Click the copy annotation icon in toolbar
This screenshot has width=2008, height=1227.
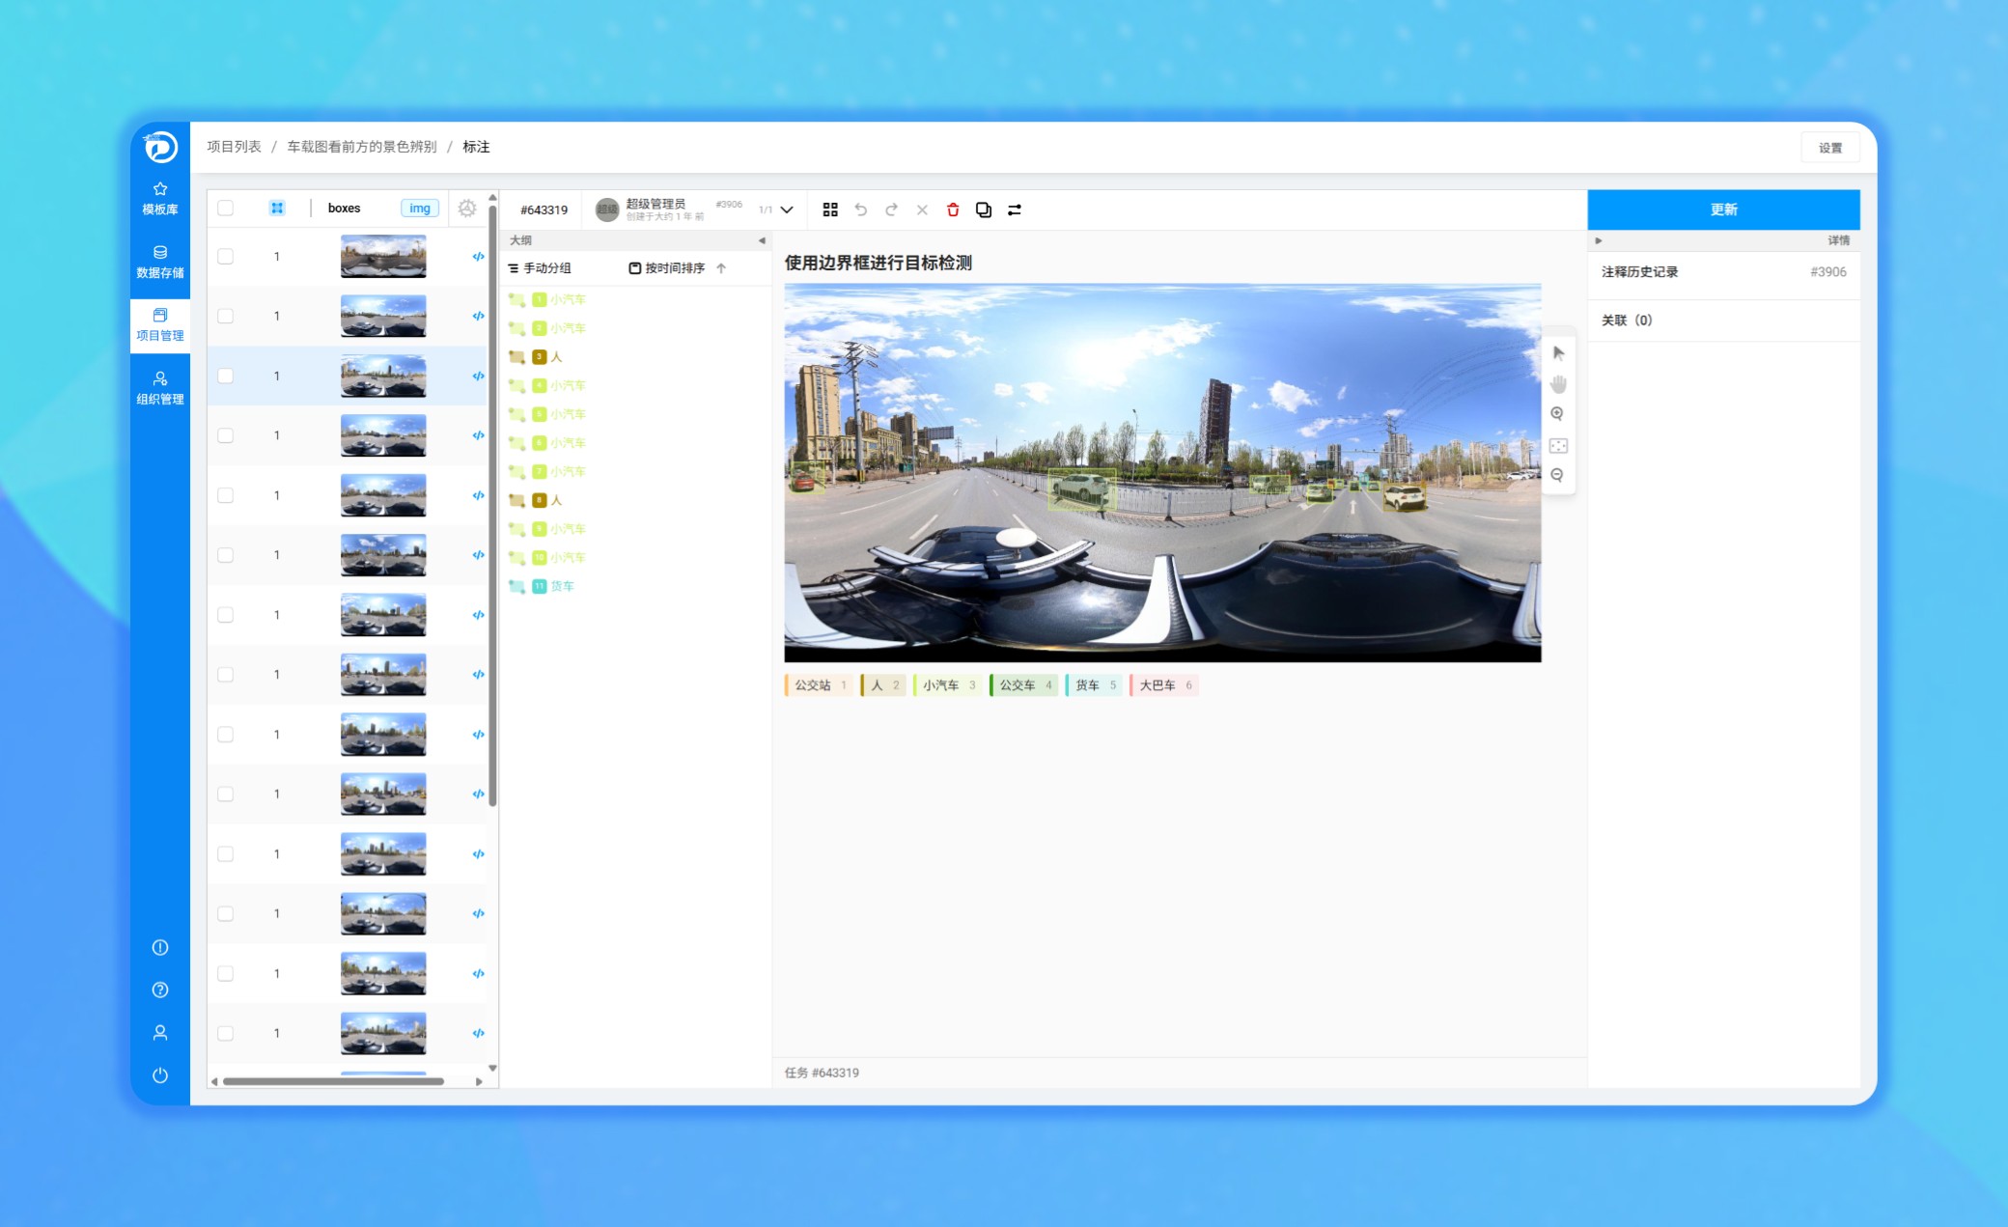click(x=984, y=209)
